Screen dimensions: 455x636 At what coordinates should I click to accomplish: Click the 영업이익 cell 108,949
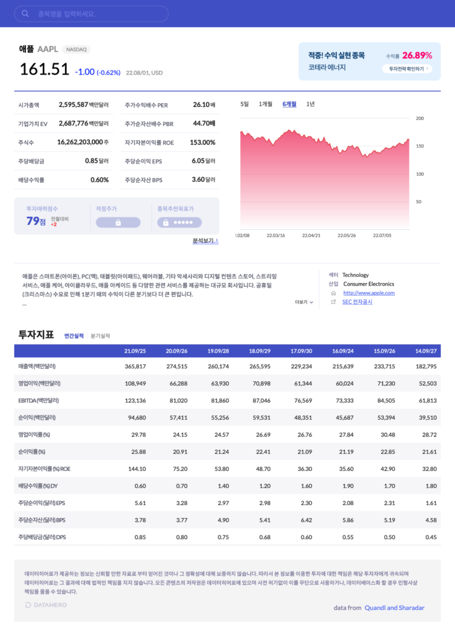pos(135,383)
